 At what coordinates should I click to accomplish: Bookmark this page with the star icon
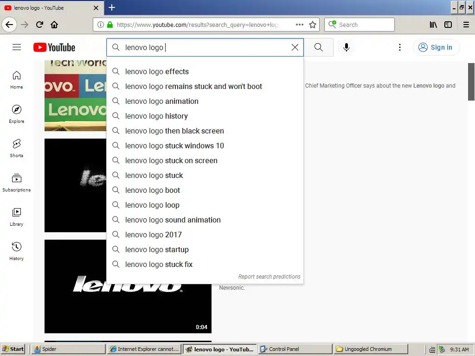tap(313, 25)
